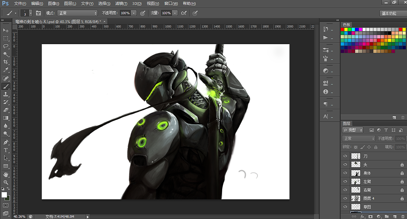Select the Eyedropper tool
This screenshot has height=219, width=407.
point(6,70)
